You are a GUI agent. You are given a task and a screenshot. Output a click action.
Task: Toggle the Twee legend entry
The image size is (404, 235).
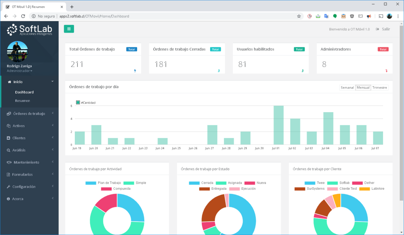[x=315, y=183]
